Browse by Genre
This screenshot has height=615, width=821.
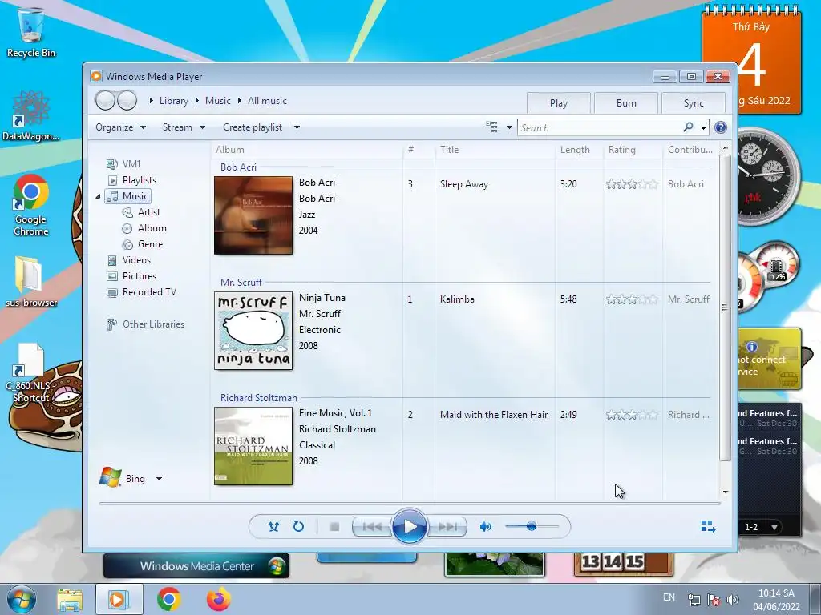tap(143, 244)
